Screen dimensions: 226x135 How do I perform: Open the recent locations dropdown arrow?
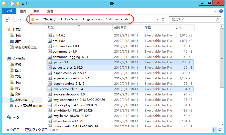click(x=21, y=19)
